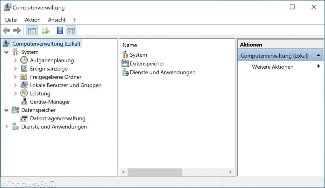The image size is (325, 188).
Task: Open the Aktion menu
Action: coord(33,20)
